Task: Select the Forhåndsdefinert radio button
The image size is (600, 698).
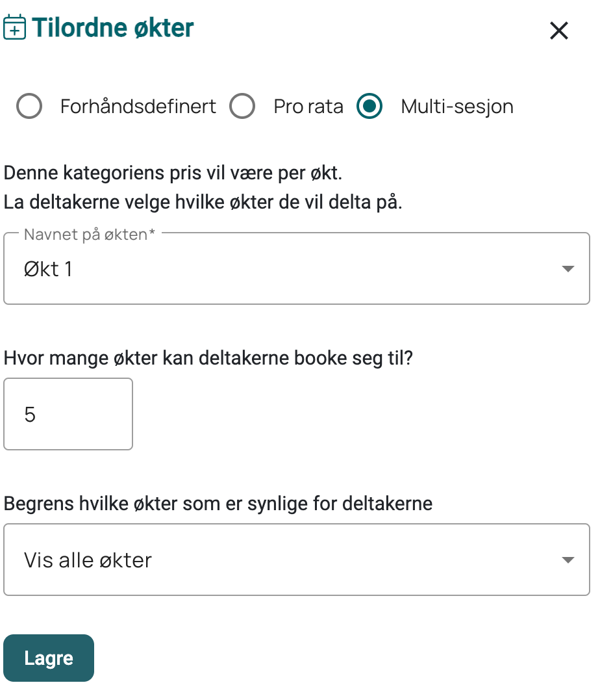Action: pyautogui.click(x=29, y=106)
